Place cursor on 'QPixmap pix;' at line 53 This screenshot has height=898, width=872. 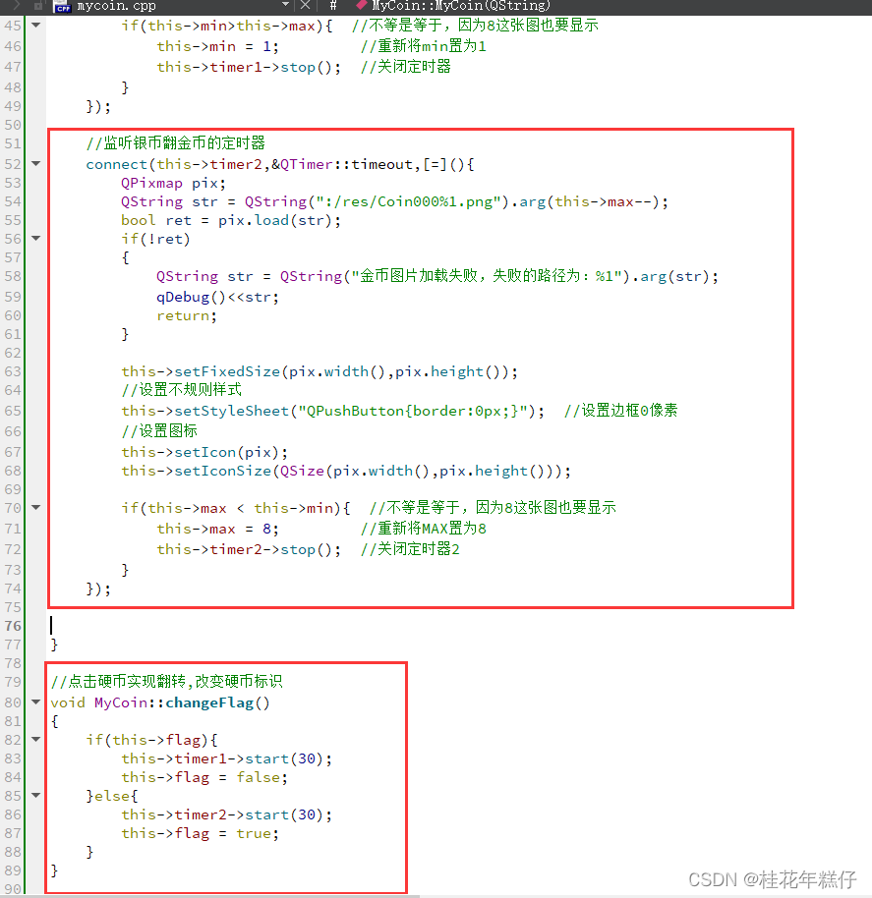click(x=174, y=184)
